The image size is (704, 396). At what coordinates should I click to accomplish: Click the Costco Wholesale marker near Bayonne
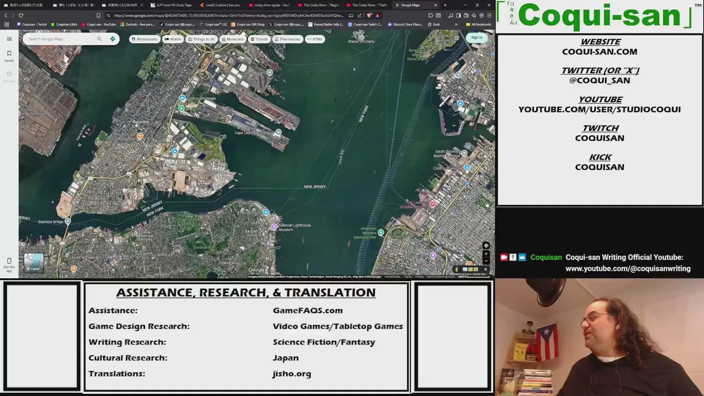tap(183, 98)
